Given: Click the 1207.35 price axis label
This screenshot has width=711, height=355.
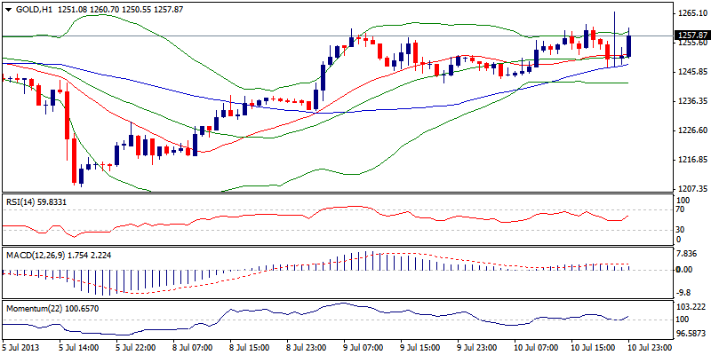Looking at the screenshot, I should [x=690, y=189].
